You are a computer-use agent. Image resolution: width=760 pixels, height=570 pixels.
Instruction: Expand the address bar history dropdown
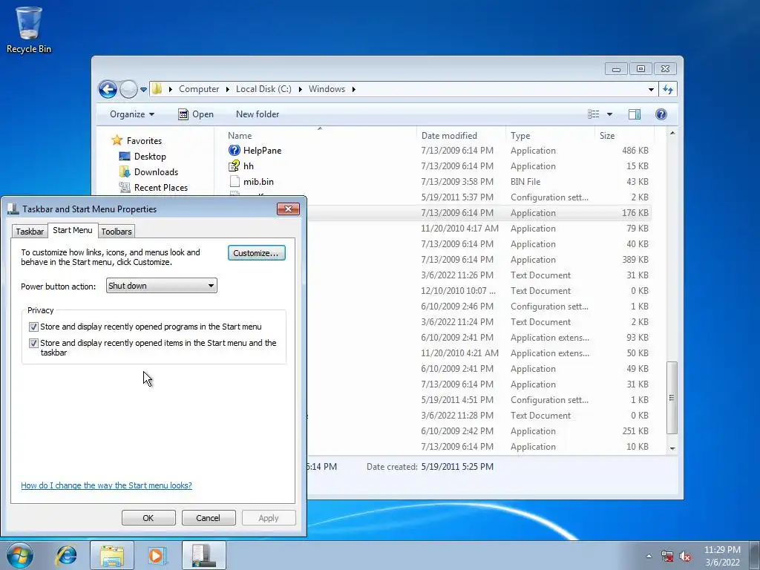[651, 89]
